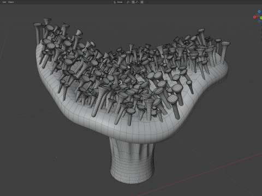This screenshot has width=262, height=196.
Task: Click the red X axis gizmo handle
Action: click(254, 17)
